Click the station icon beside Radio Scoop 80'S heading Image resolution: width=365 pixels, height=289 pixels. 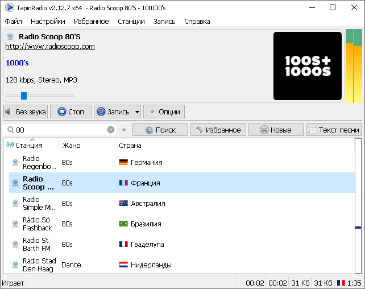10,36
